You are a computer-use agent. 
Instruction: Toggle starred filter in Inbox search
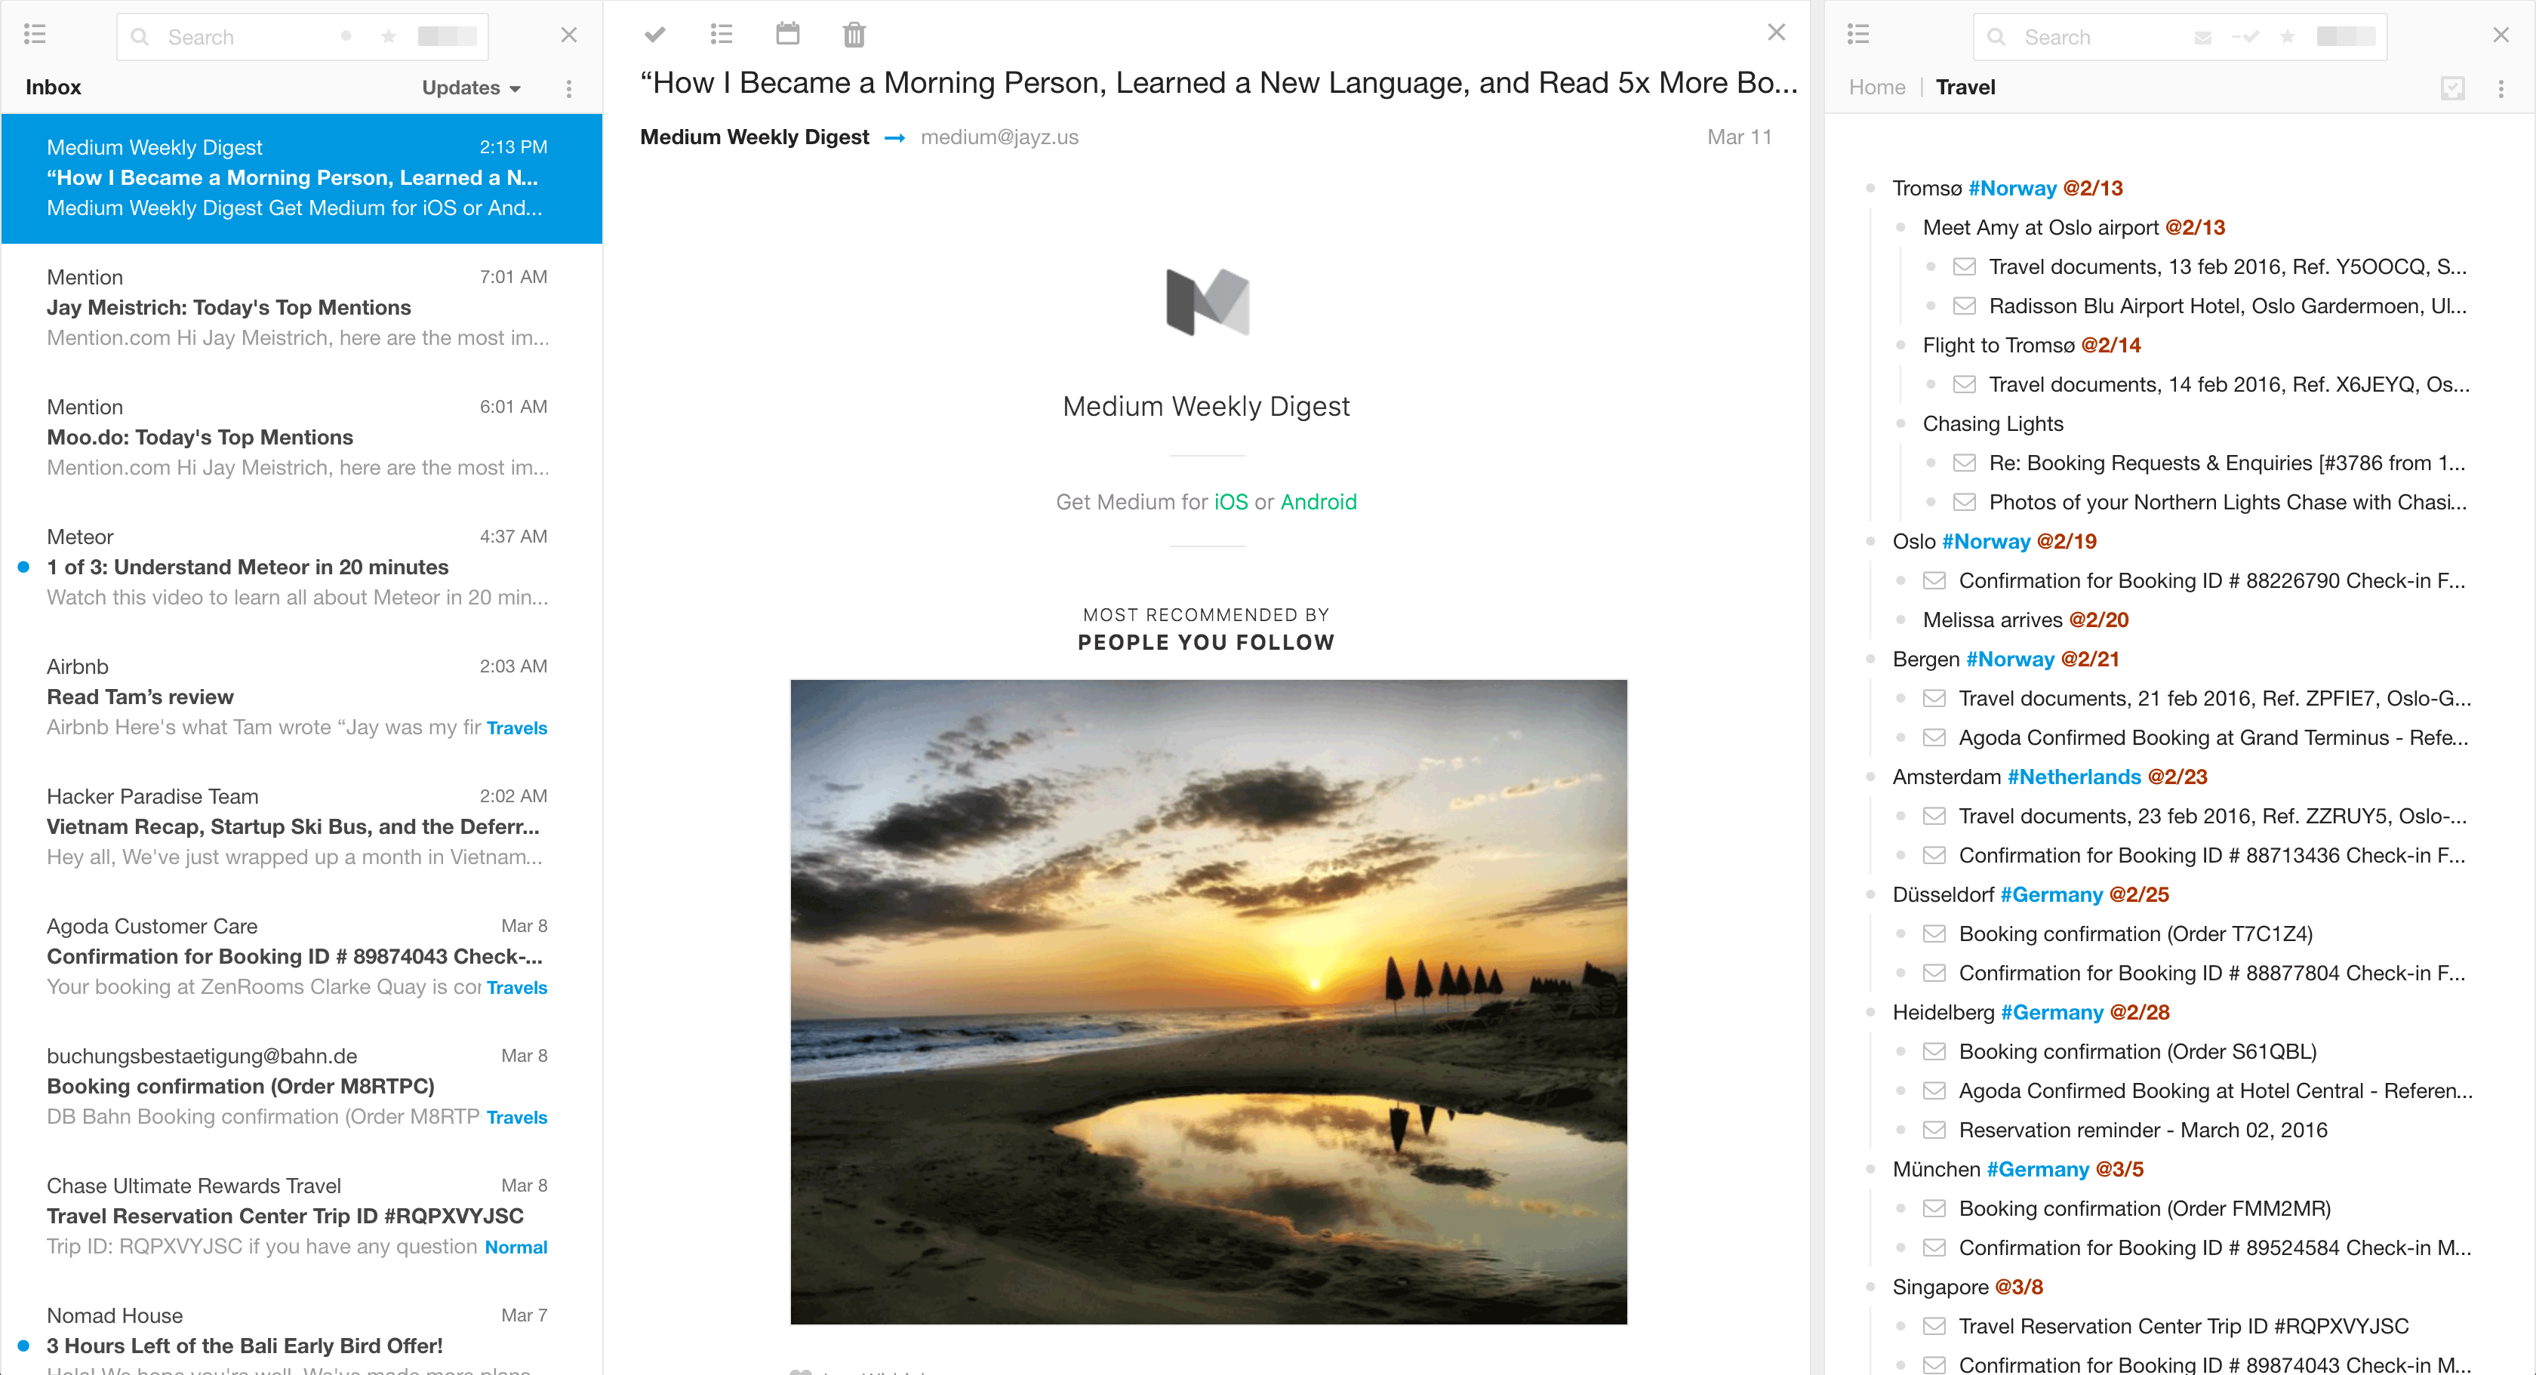pyautogui.click(x=388, y=36)
